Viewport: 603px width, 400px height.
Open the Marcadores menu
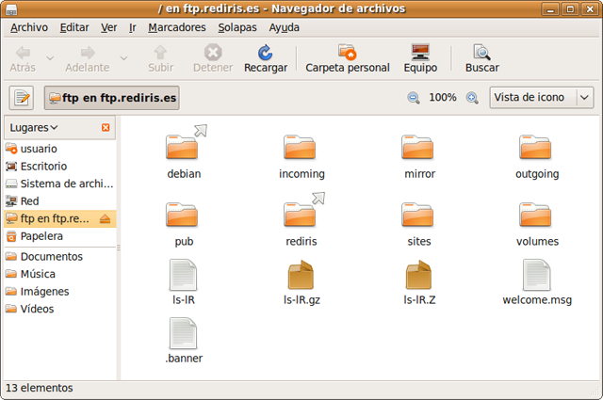[x=177, y=27]
